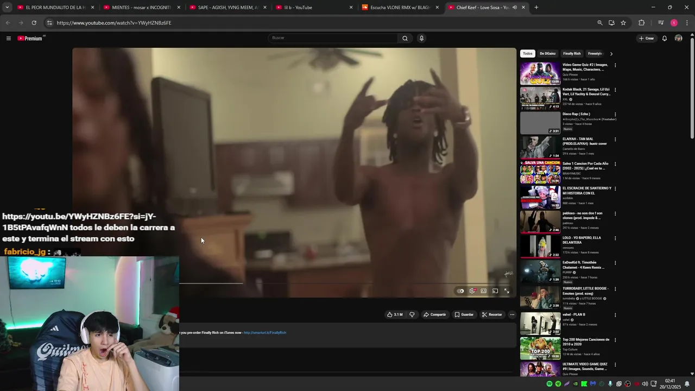Viewport: 695px width, 391px height.
Task: Open options for EL ESCRACHE DE SANTIERNO
Action: 615,189
